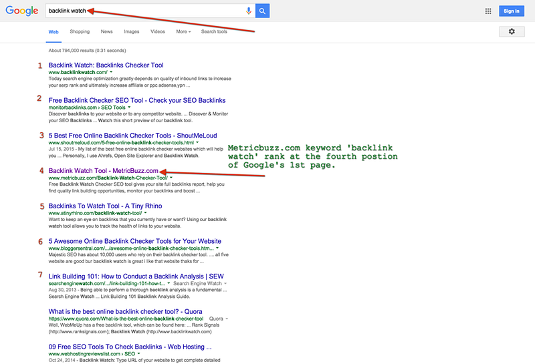The height and width of the screenshot is (364, 535).
Task: Click the Google logo
Action: click(x=22, y=11)
